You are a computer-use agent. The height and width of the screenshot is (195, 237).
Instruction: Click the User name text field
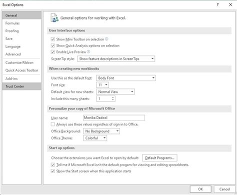click(x=114, y=117)
